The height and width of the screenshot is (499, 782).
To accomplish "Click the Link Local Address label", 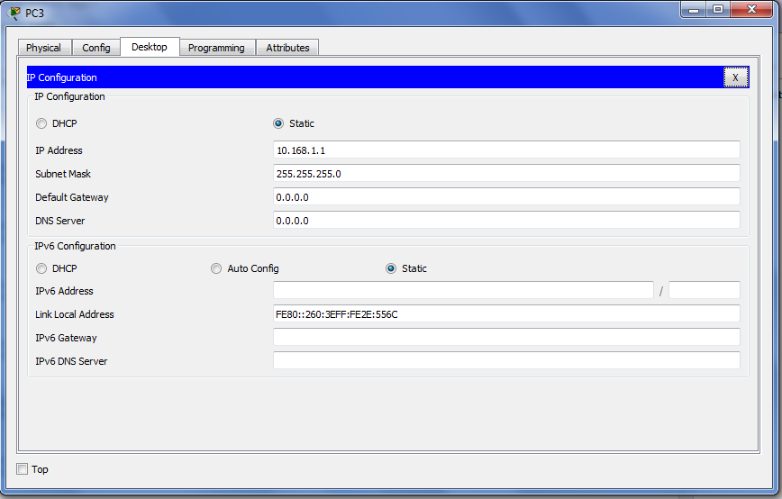I will click(x=75, y=314).
